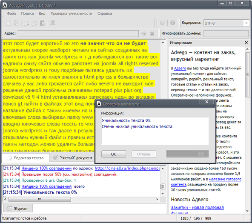This screenshot has height=223, width=252.
Task: Click the progress bar in check dialog
Action: coord(187,154)
